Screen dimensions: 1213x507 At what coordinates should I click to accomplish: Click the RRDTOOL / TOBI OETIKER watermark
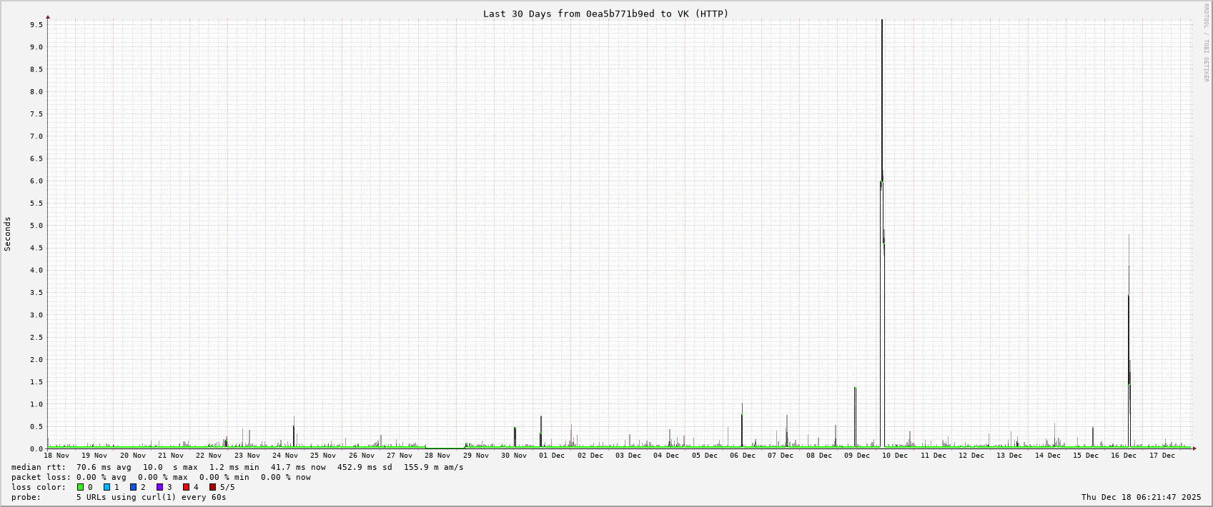click(x=1206, y=43)
